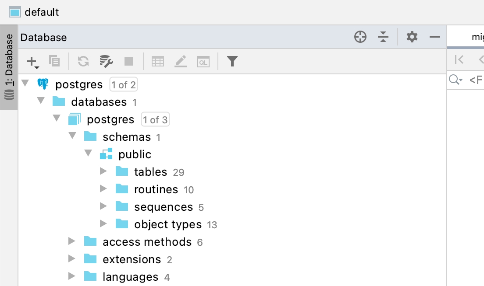Open the query console QL icon
Viewport: 484px width, 286px height.
click(x=203, y=62)
